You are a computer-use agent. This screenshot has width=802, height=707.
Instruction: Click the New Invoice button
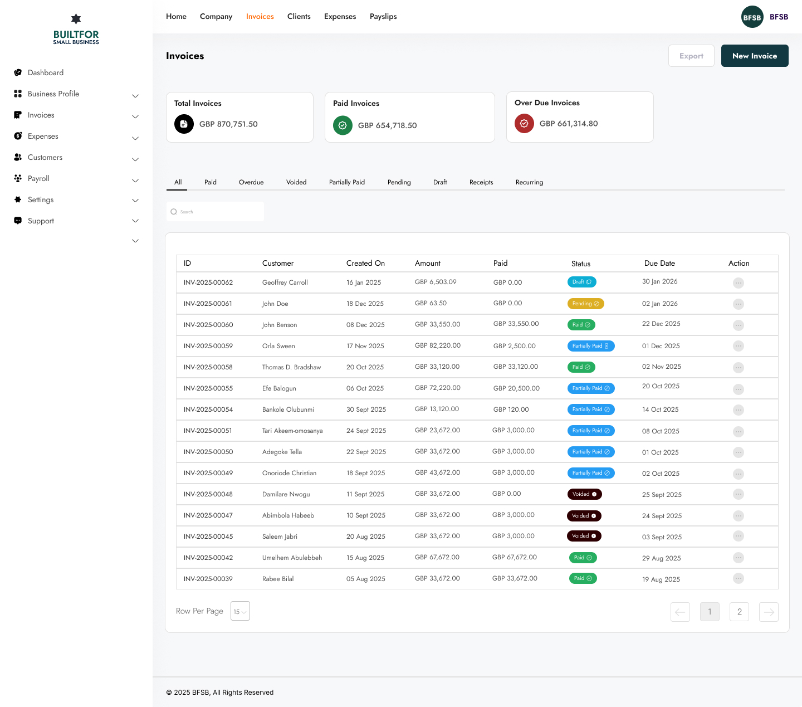755,56
